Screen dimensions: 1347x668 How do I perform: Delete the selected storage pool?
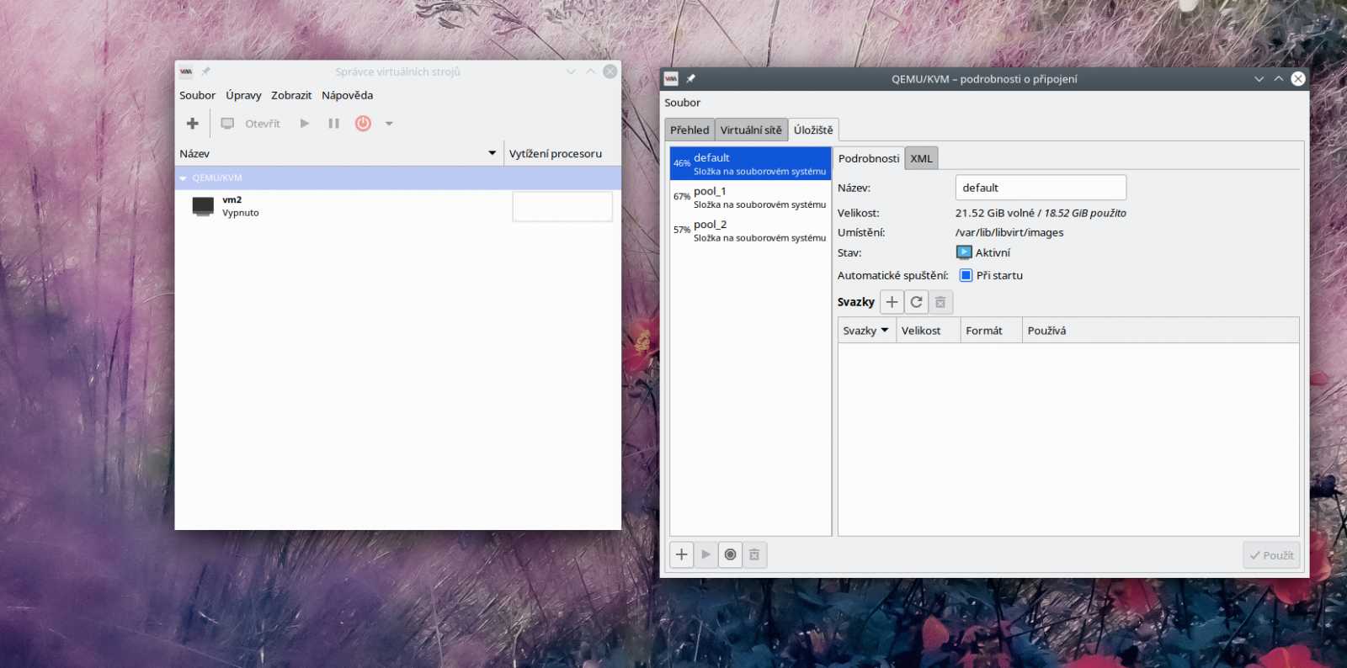click(754, 554)
